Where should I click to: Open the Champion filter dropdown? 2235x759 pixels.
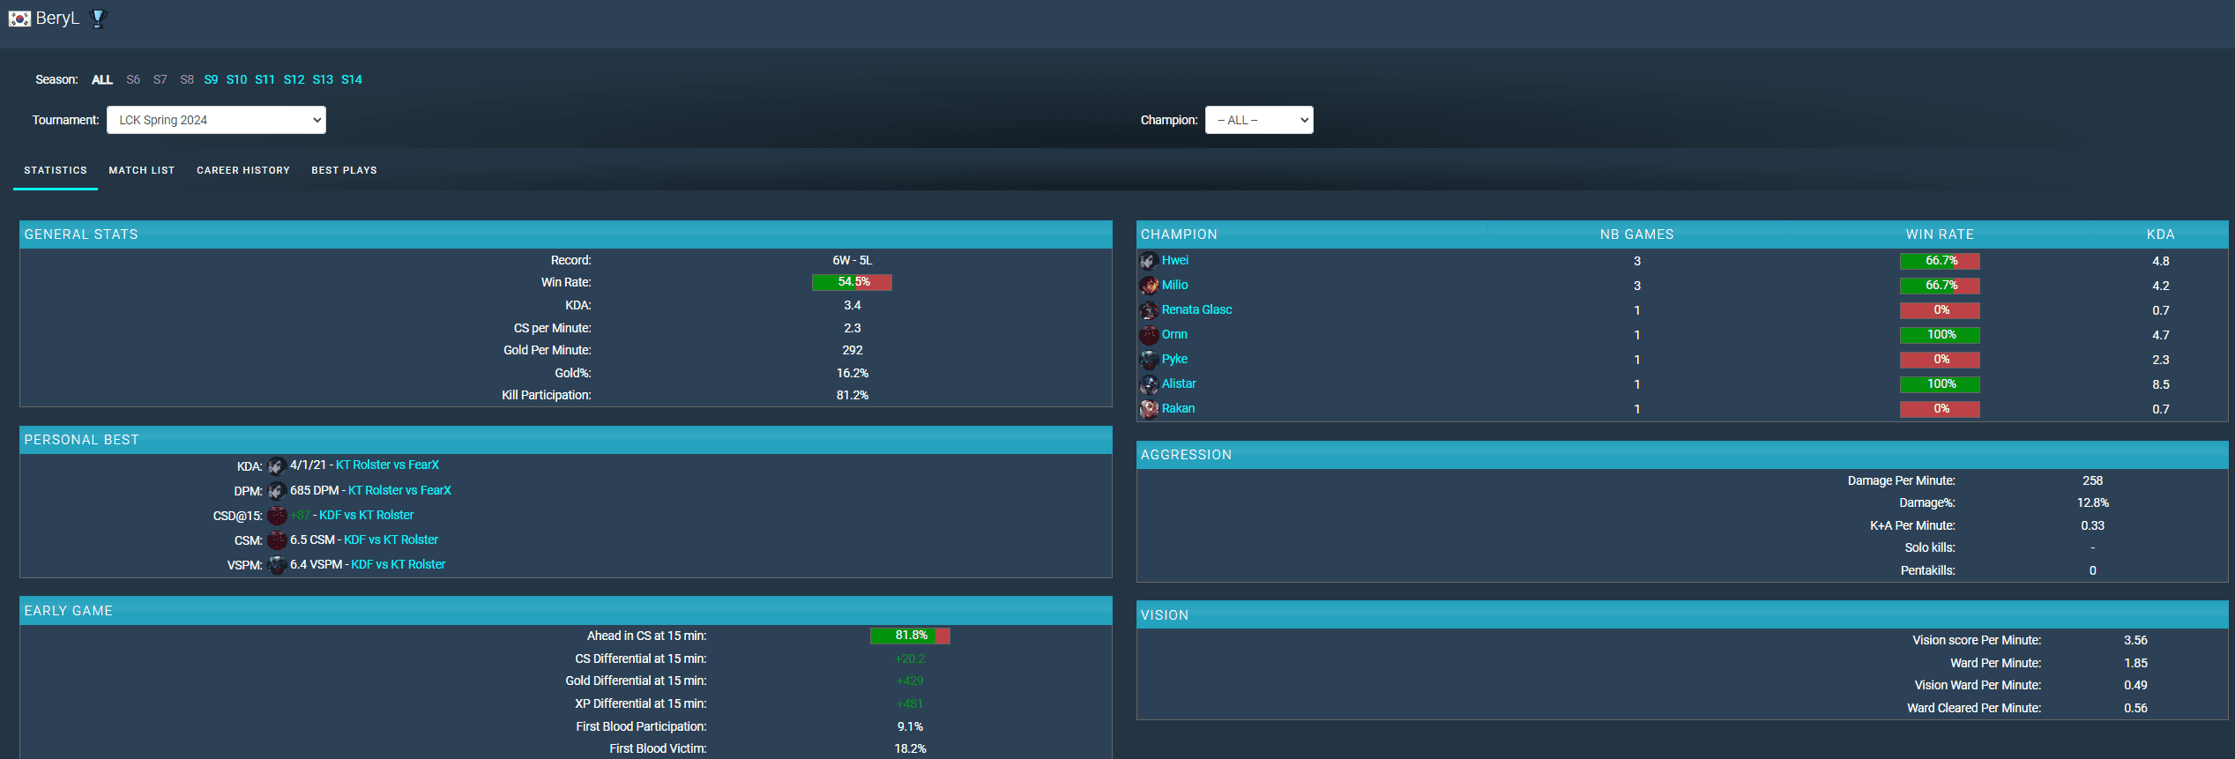point(1259,120)
